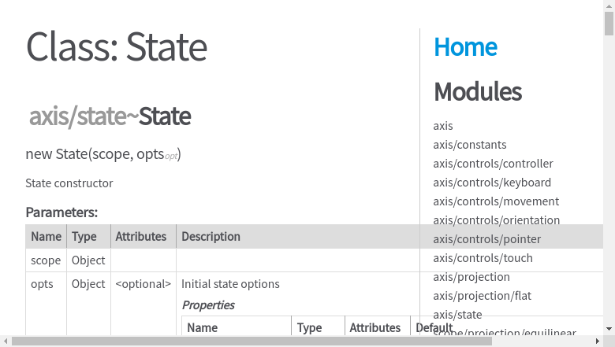Open the axis module page
Image resolution: width=615 pixels, height=347 pixels.
[443, 126]
